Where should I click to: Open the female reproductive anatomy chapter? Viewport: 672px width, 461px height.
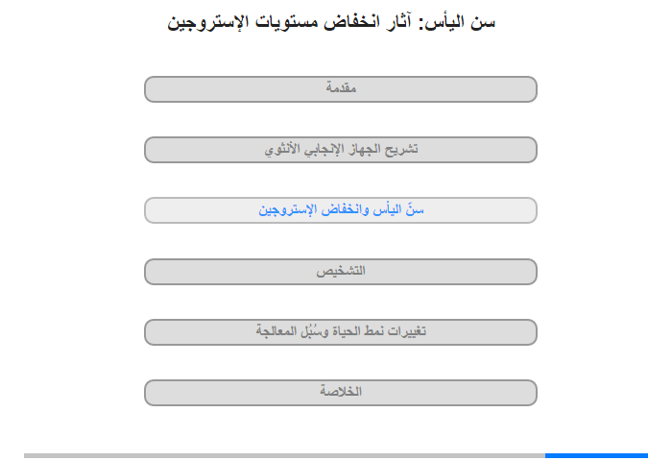click(341, 150)
